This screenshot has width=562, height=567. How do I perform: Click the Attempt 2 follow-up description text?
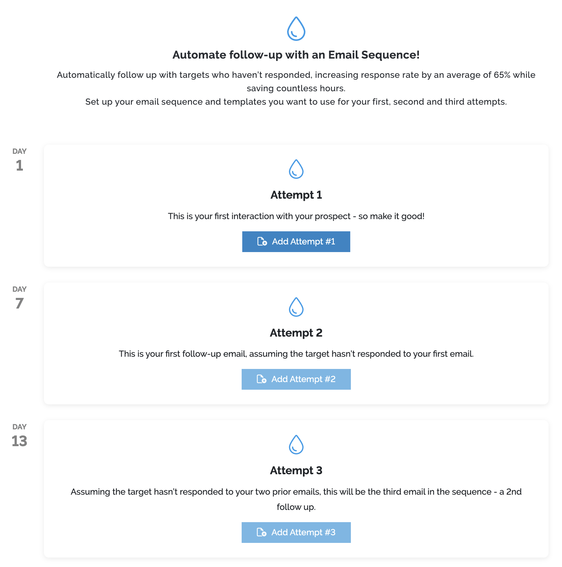(x=296, y=354)
